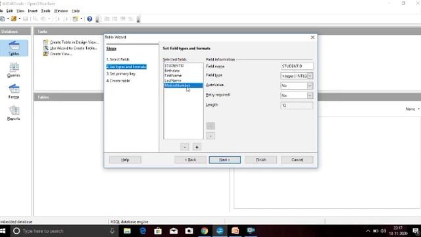The height and width of the screenshot is (237, 421).
Task: Click the Save toolbar icon
Action: (x=25, y=19)
